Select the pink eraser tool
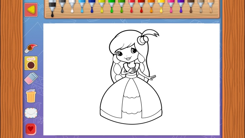 coord(31,78)
